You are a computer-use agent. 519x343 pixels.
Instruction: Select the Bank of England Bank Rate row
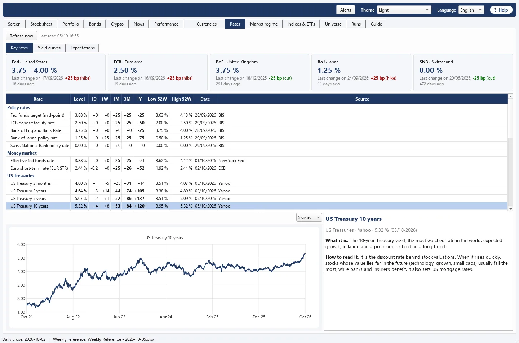257,130
